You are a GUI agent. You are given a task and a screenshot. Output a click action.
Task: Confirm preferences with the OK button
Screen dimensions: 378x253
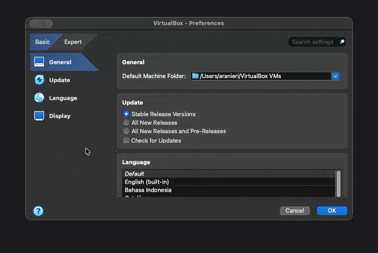click(x=332, y=211)
